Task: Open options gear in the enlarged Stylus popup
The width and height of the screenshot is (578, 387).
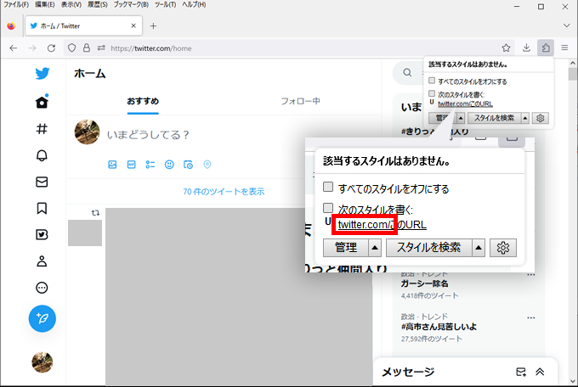Action: (503, 248)
